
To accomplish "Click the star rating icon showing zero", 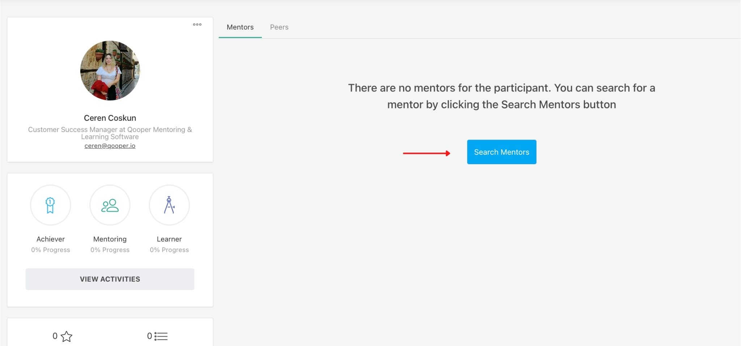I will (x=67, y=336).
